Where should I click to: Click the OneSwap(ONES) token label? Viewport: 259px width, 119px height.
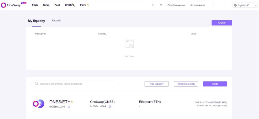[102, 102]
